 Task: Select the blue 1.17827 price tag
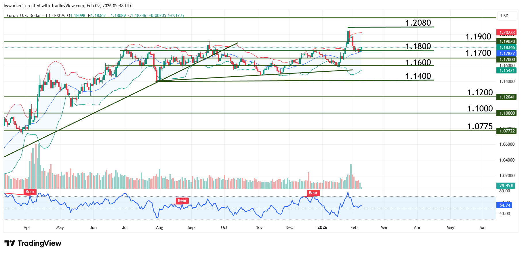507,53
